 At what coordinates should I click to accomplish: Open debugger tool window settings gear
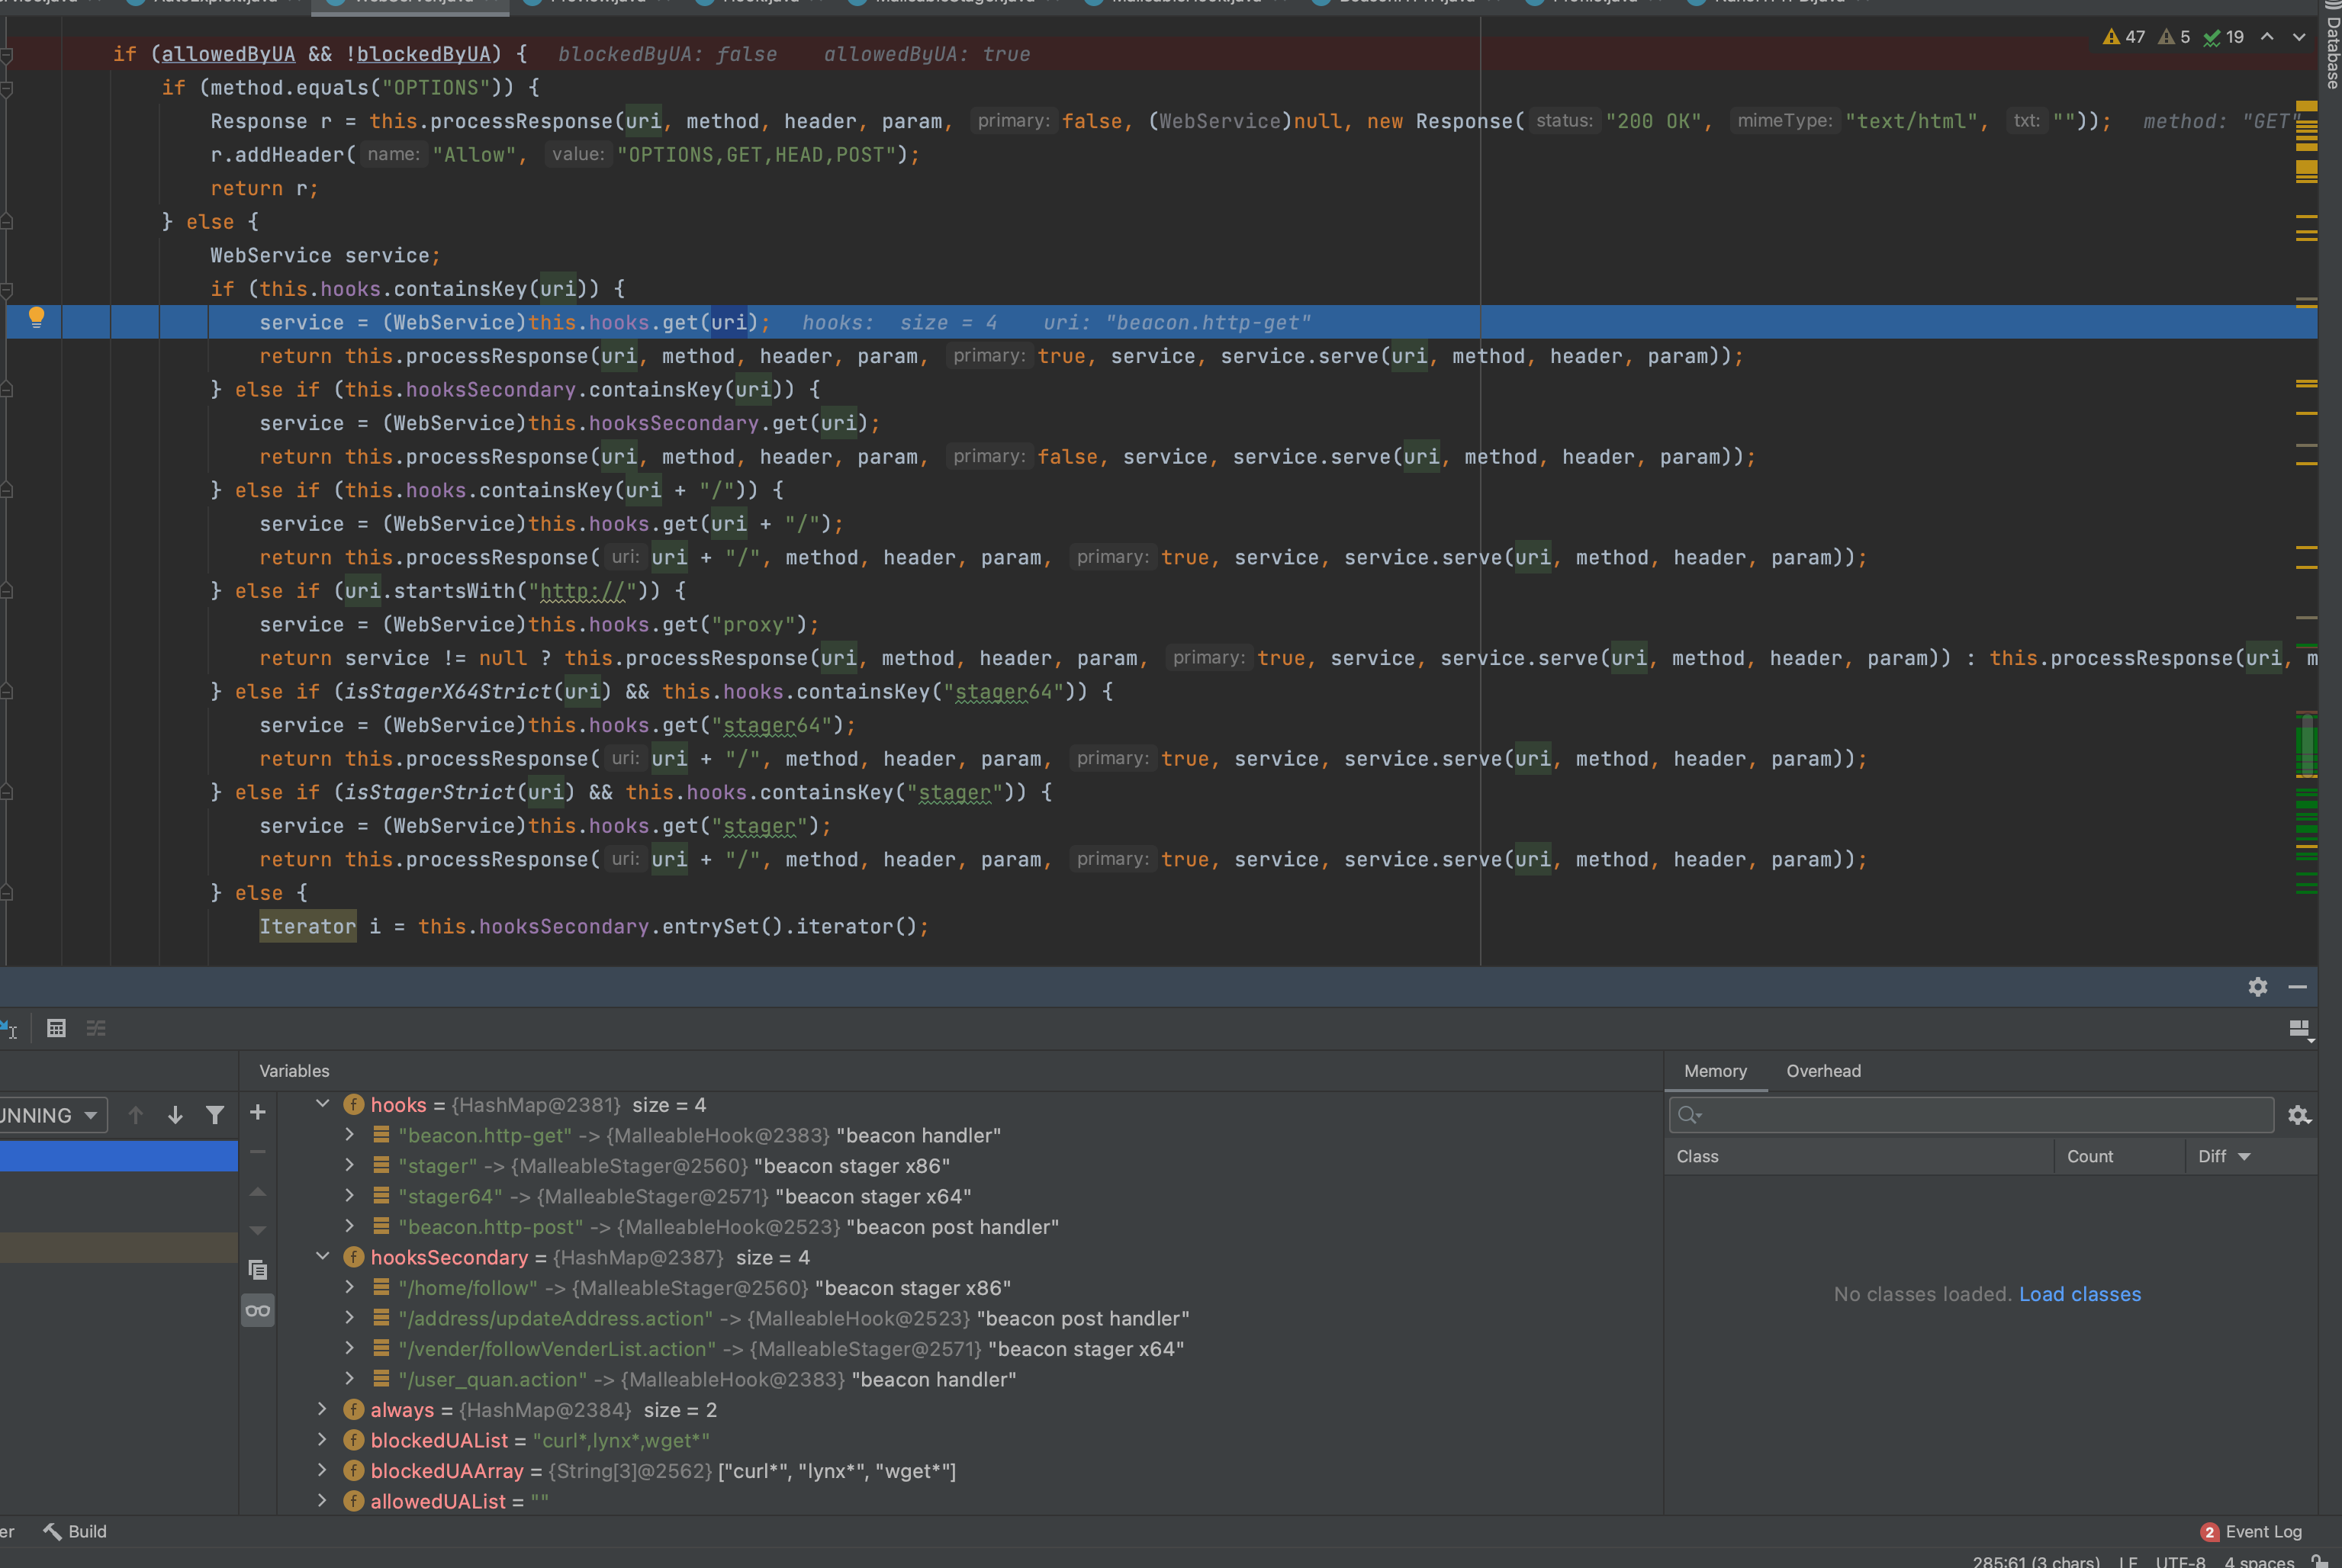click(x=2258, y=987)
